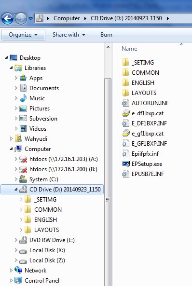Open the Music library icon
192x286 pixels.
click(23, 98)
